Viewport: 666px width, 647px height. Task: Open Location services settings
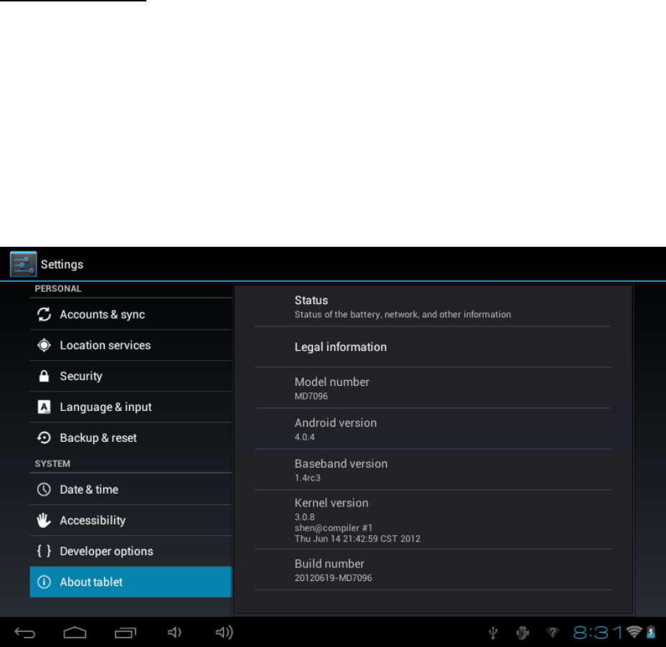click(x=131, y=345)
